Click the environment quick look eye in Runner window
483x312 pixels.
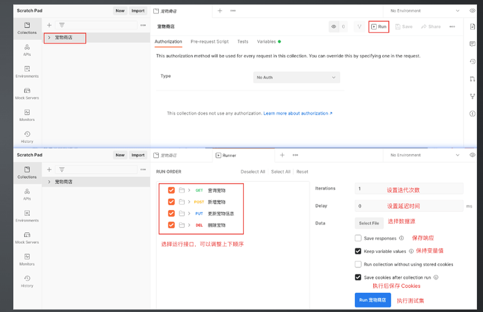tap(472, 155)
